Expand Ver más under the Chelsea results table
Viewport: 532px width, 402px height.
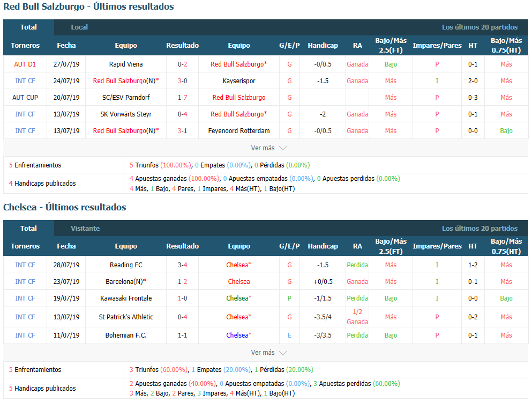pyautogui.click(x=269, y=353)
